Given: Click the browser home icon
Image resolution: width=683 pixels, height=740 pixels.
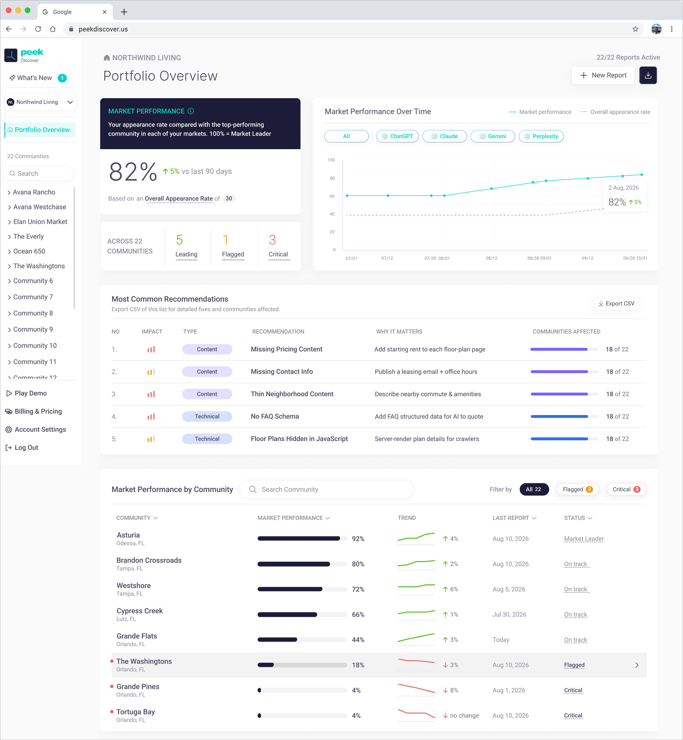Looking at the screenshot, I should (53, 29).
